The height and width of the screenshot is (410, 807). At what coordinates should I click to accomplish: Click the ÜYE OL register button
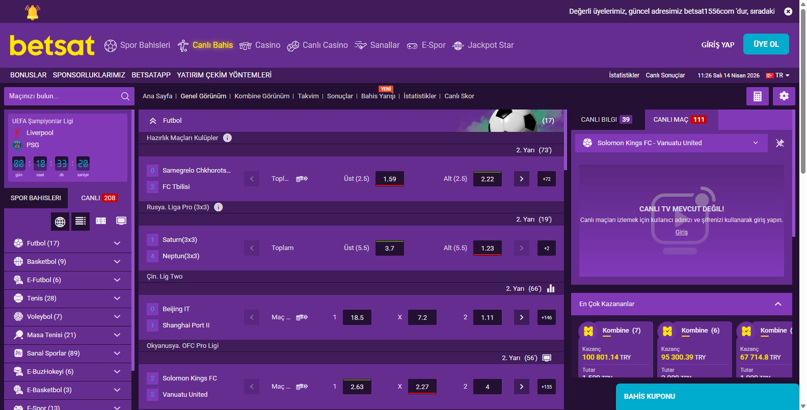point(766,44)
